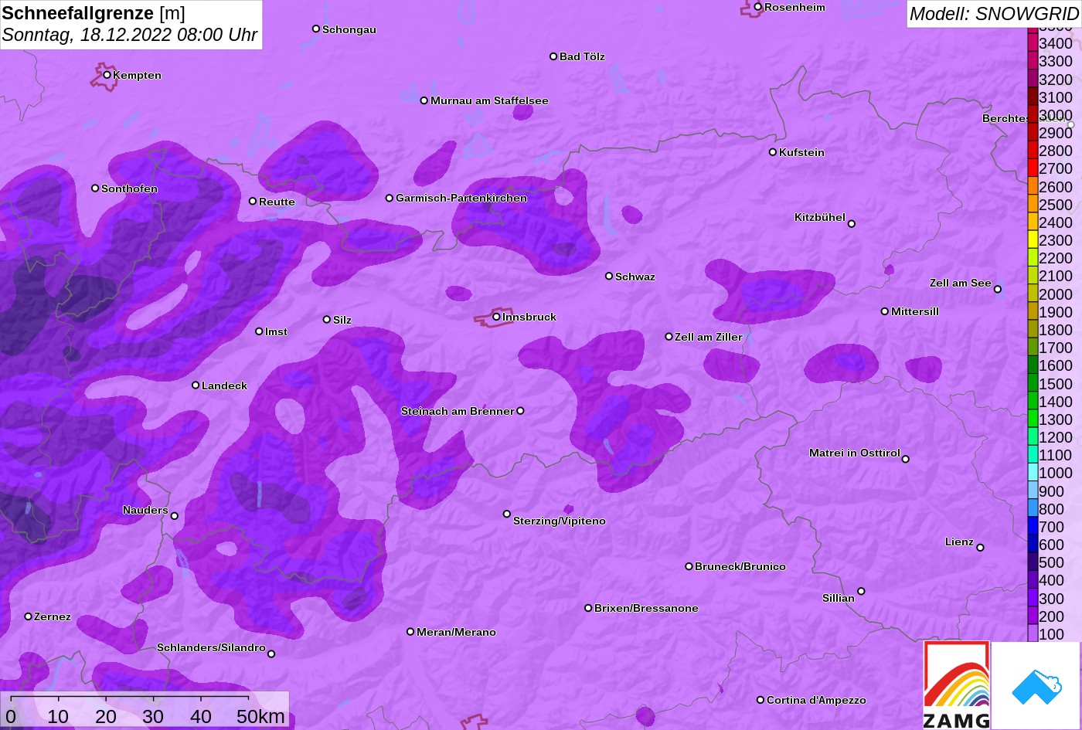Click the "Bruneck/Brunico" label
1082x730 pixels.
[740, 566]
